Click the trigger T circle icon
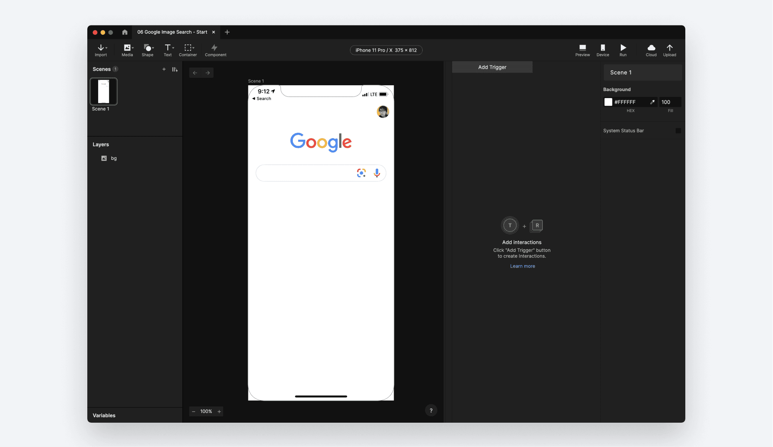773x447 pixels. click(510, 225)
